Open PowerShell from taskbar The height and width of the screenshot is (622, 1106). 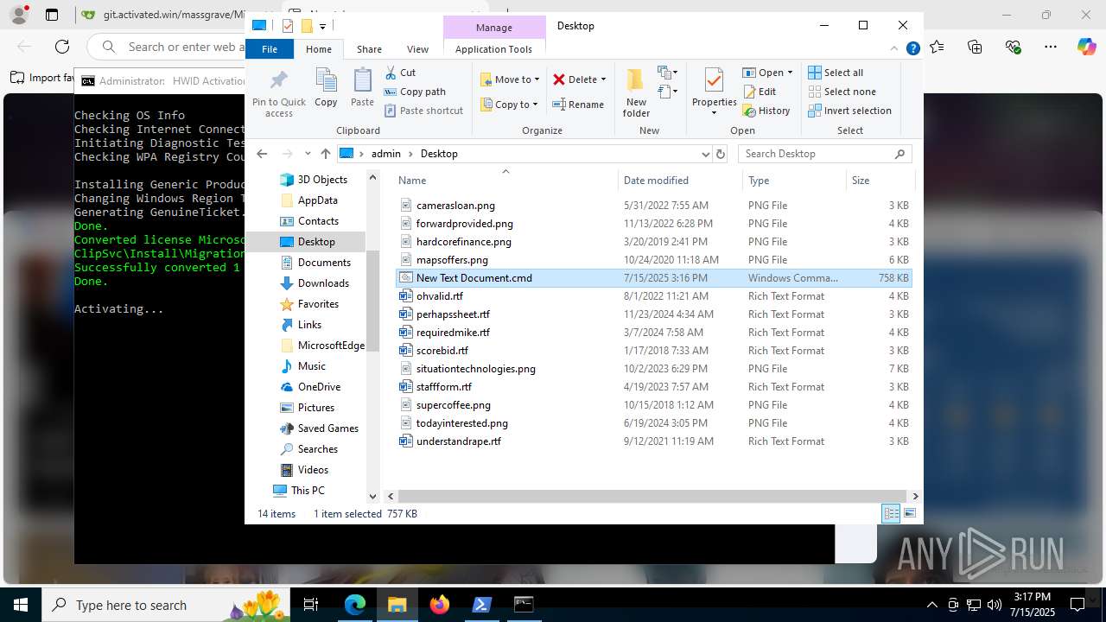482,605
